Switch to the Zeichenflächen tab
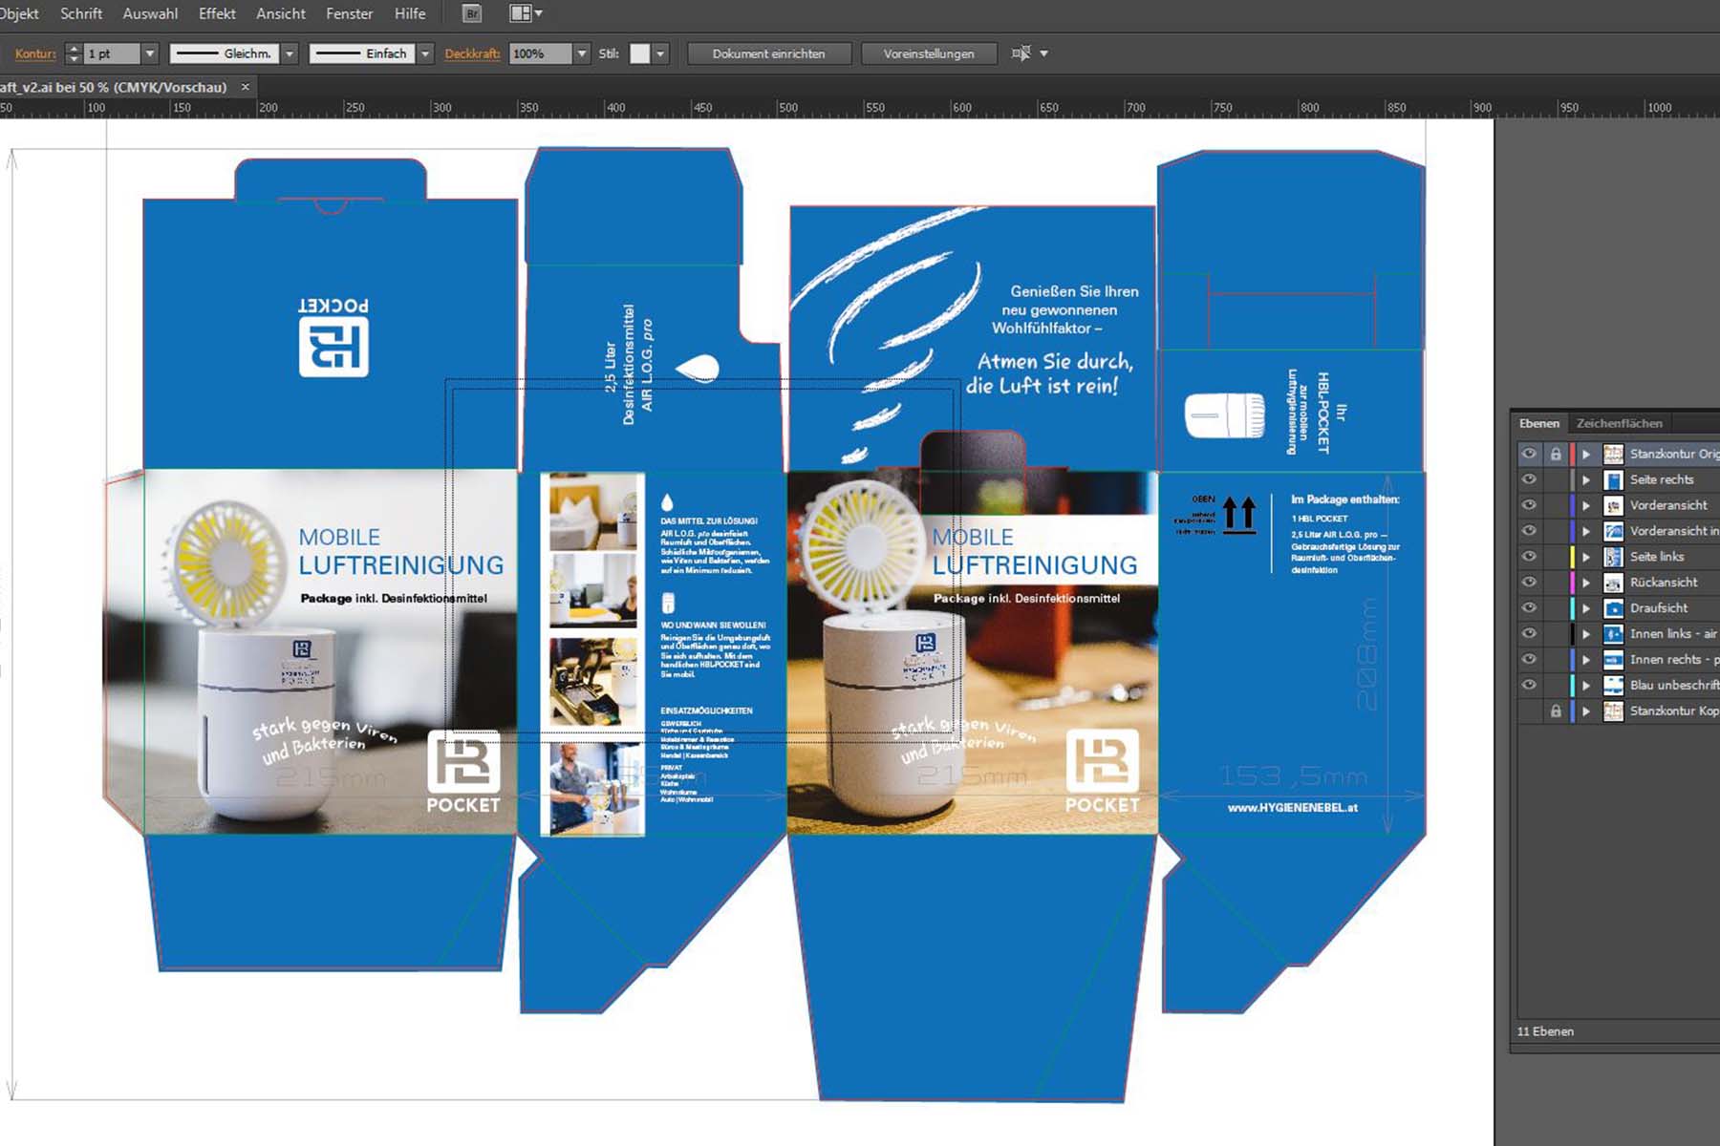This screenshot has height=1146, width=1720. pyautogui.click(x=1619, y=423)
